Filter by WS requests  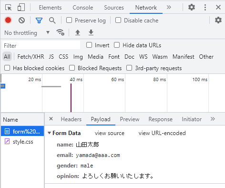[x=143, y=57]
